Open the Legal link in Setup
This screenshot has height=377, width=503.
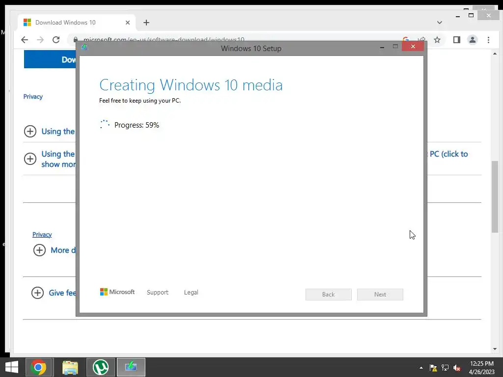click(191, 293)
